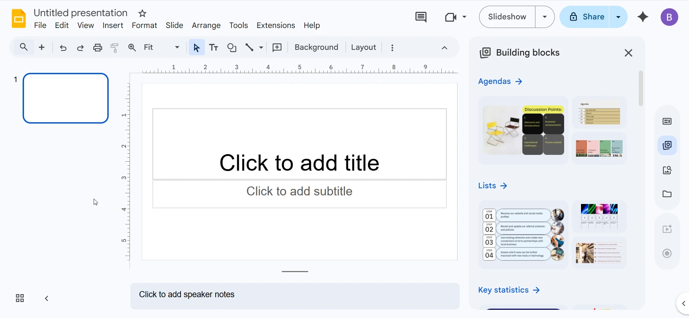Click the add comment icon
The height and width of the screenshot is (318, 689).
[x=277, y=48]
